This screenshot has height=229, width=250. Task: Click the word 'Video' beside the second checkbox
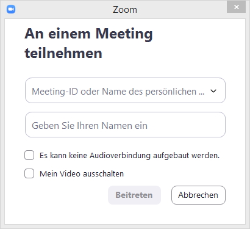coord(70,174)
